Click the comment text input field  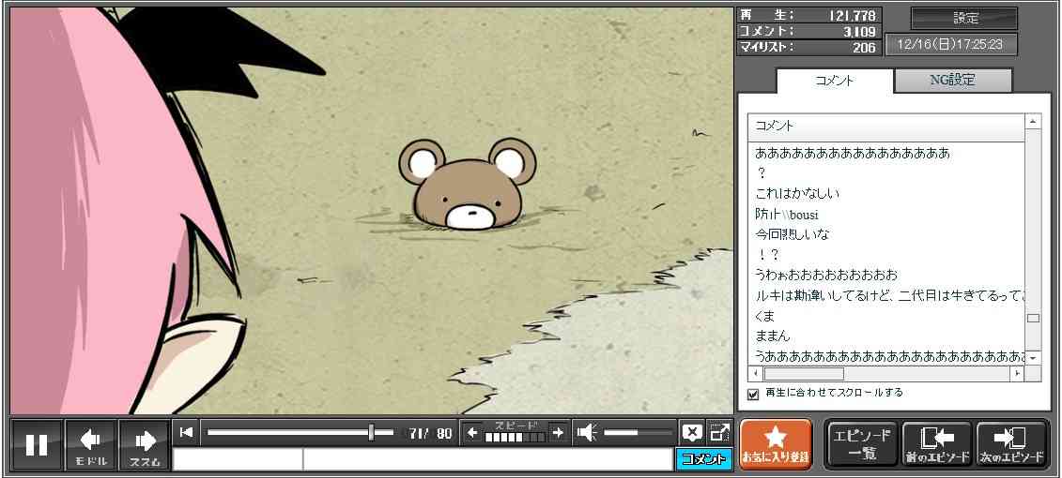click(486, 459)
